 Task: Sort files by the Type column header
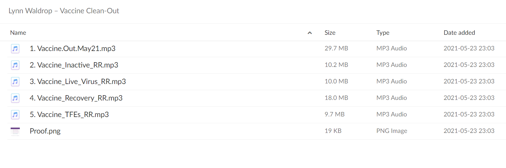pos(383,33)
